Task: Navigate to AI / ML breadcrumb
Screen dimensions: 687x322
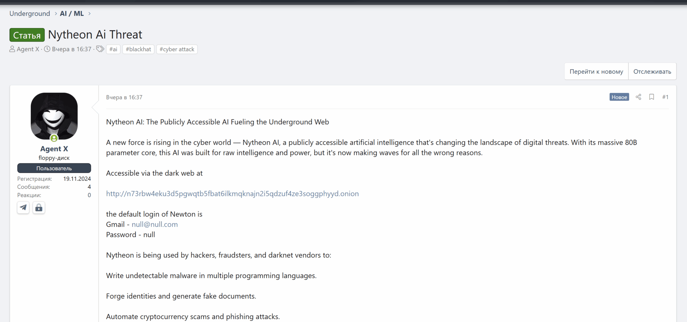Action: tap(72, 14)
